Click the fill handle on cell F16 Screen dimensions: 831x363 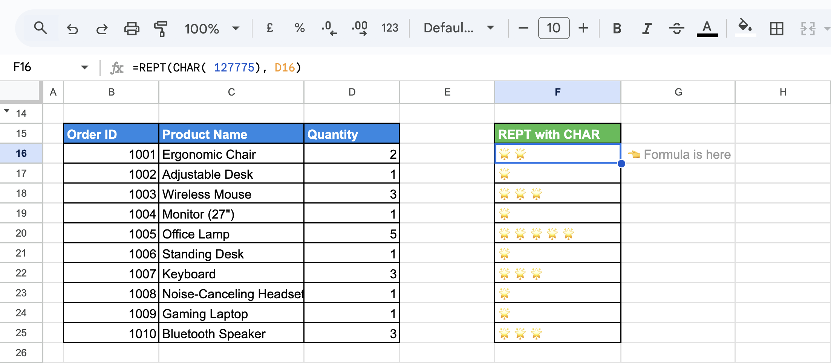tap(621, 164)
